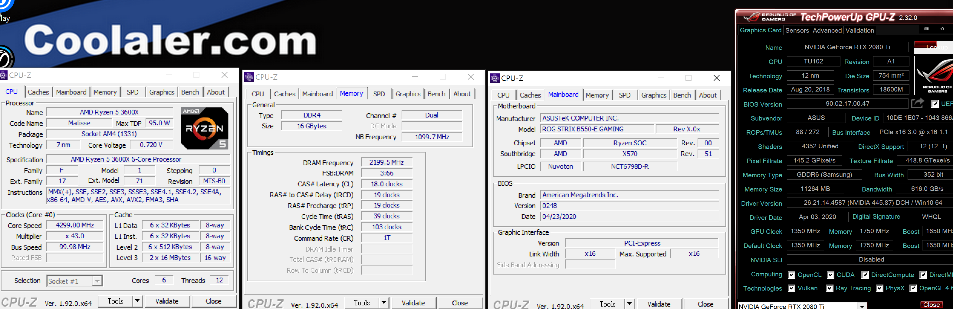Open Graphics tab in Mainboard window

coord(653,95)
